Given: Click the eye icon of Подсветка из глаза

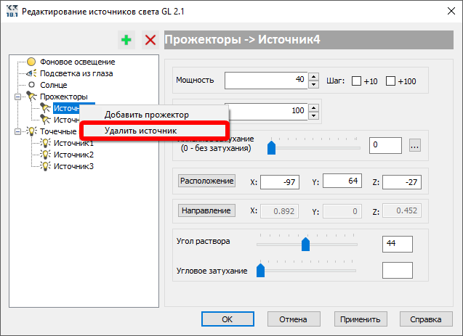Looking at the screenshot, I should click(x=31, y=73).
